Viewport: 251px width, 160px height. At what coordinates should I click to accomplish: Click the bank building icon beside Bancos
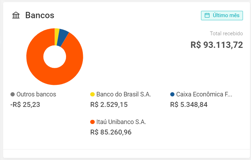pyautogui.click(x=16, y=15)
